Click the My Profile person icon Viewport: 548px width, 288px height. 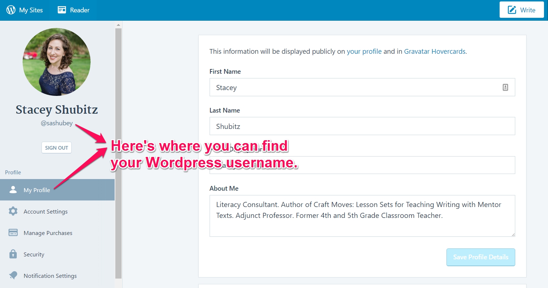click(x=13, y=190)
